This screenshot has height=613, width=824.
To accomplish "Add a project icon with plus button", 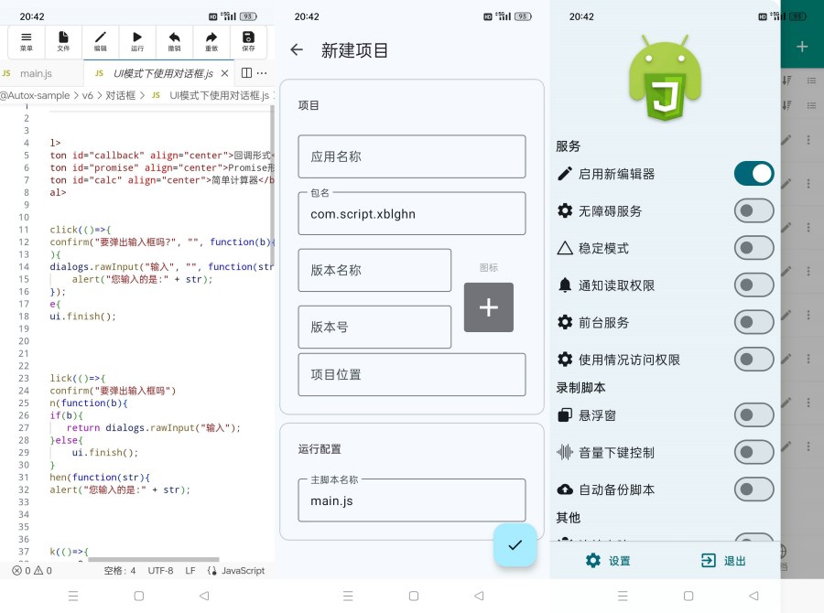I will click(488, 307).
